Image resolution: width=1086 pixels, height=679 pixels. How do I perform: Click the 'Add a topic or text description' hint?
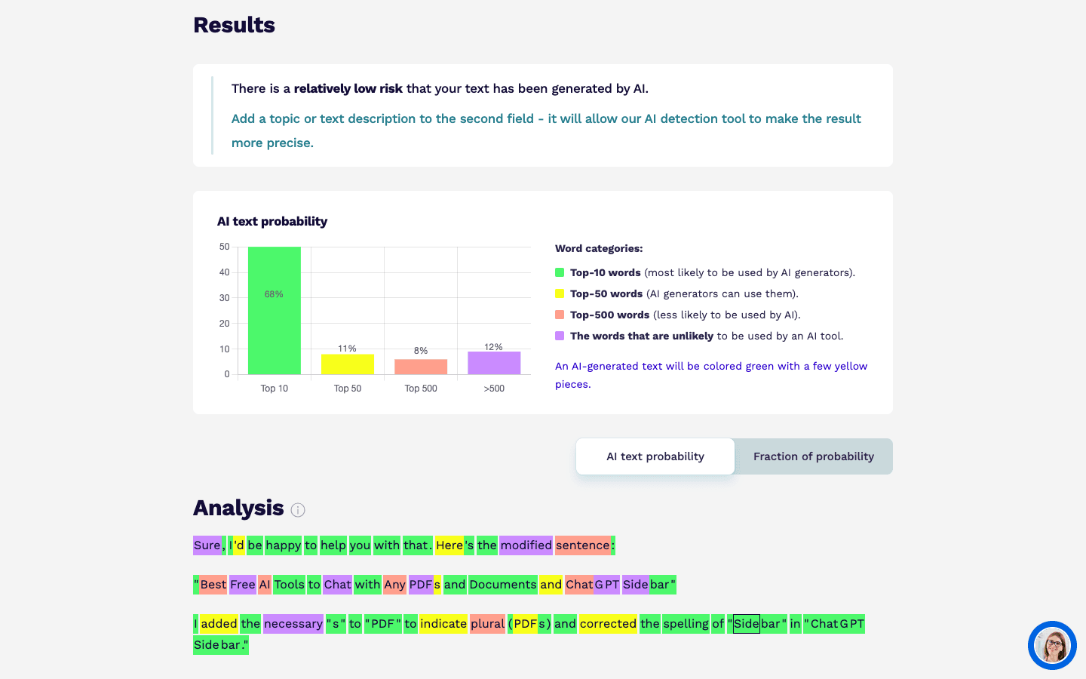coord(546,131)
